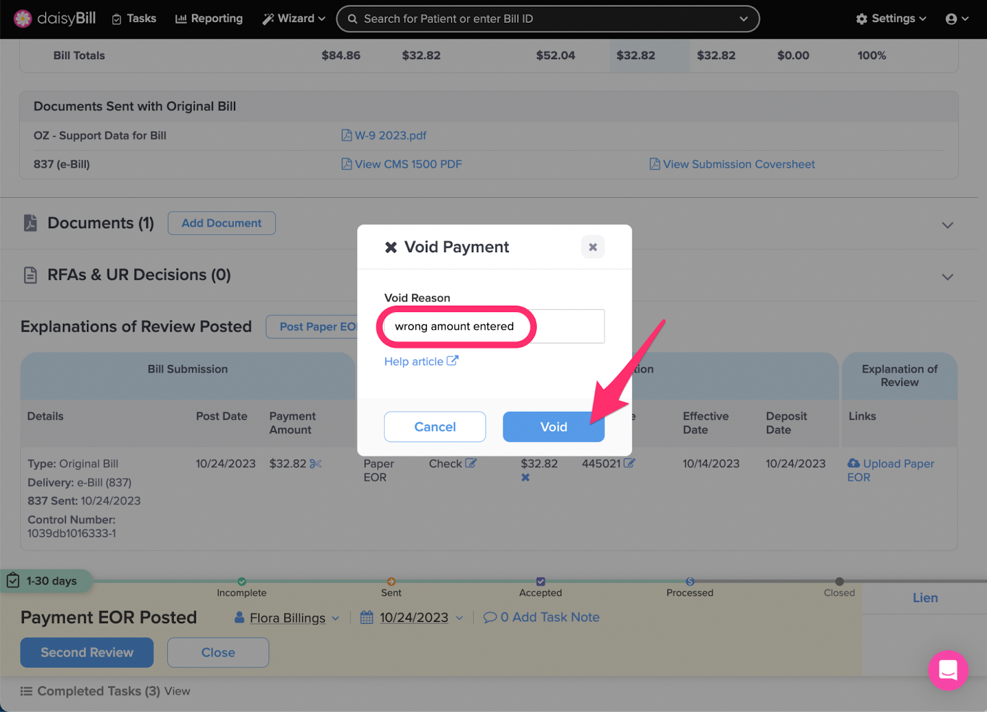Open the pencil edit icon next to Check

[471, 463]
